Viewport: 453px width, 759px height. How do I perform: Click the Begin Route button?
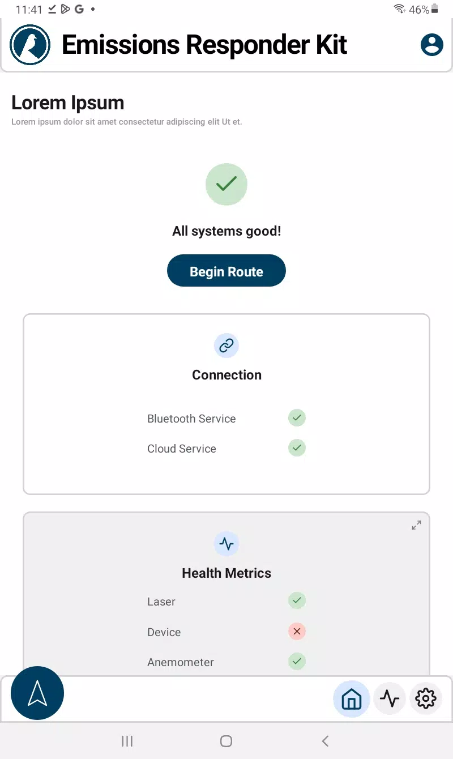(226, 271)
